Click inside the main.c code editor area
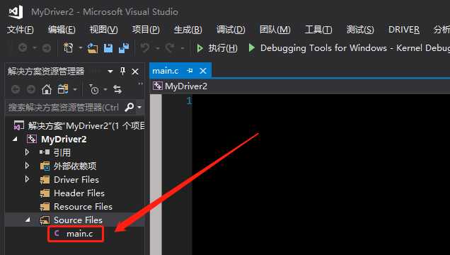The image size is (450, 255). 321,174
